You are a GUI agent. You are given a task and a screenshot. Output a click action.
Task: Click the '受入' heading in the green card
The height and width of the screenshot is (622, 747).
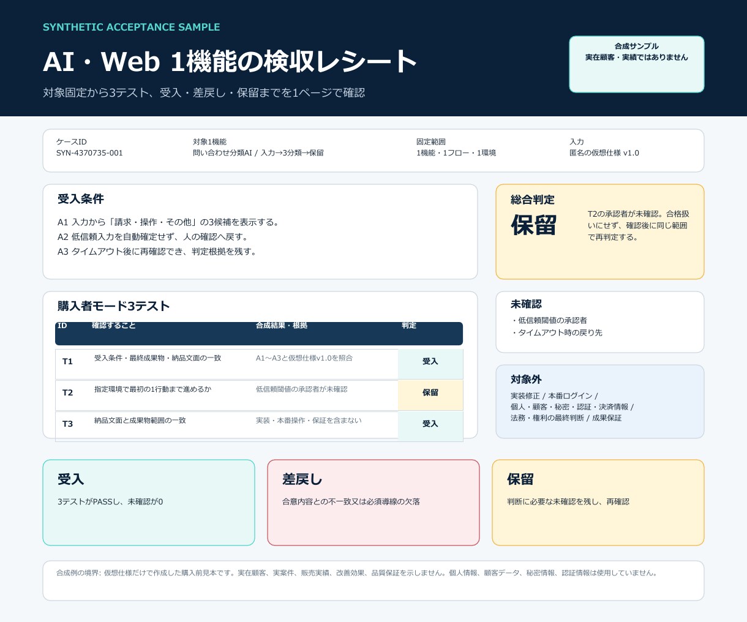pyautogui.click(x=71, y=479)
